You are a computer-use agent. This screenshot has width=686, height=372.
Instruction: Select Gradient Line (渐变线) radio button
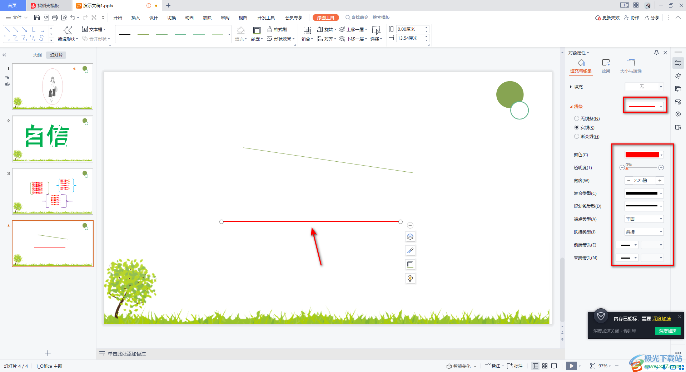point(576,136)
